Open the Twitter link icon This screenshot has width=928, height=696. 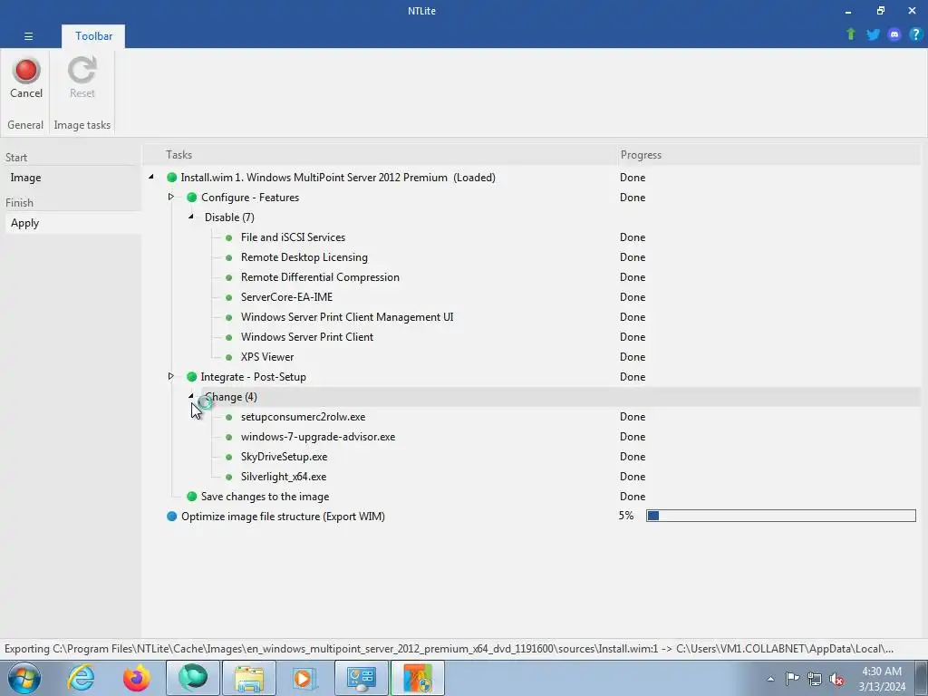873,34
